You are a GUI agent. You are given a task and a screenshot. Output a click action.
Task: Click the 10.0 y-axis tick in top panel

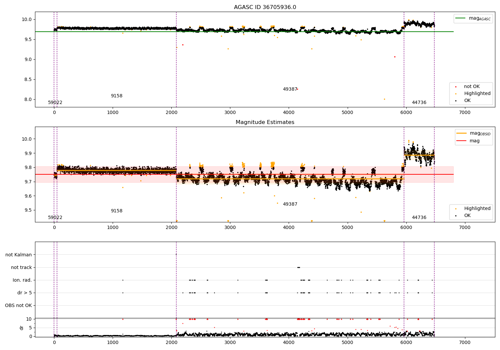tap(26, 19)
